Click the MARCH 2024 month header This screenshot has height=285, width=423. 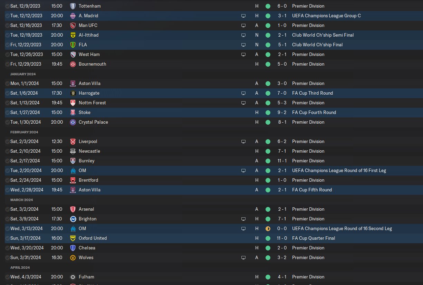pyautogui.click(x=21, y=200)
